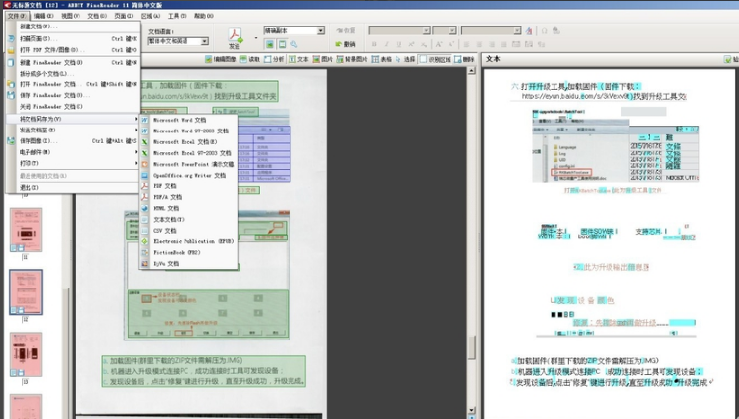Viewport: 739px width, 419px height.
Task: Click the 撤销 (Undo) button
Action: tap(345, 44)
